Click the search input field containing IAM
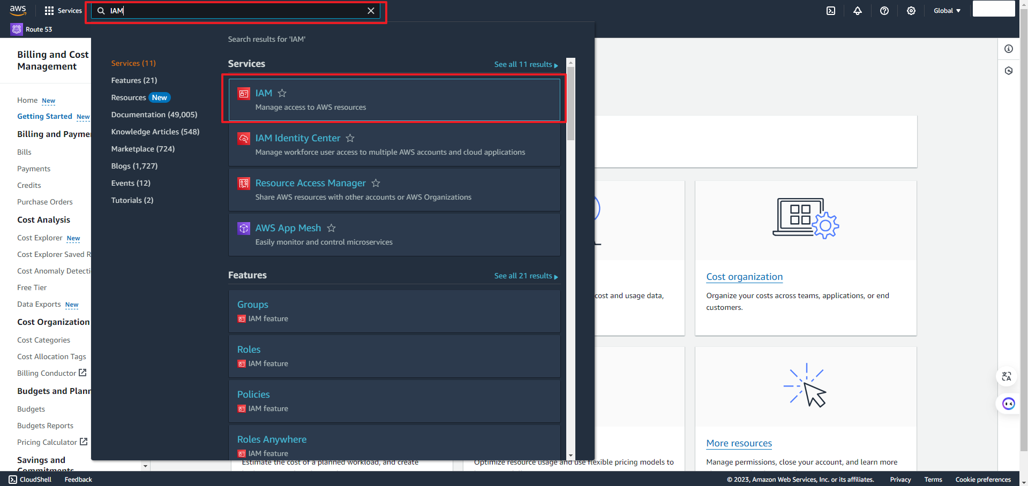 tap(236, 11)
